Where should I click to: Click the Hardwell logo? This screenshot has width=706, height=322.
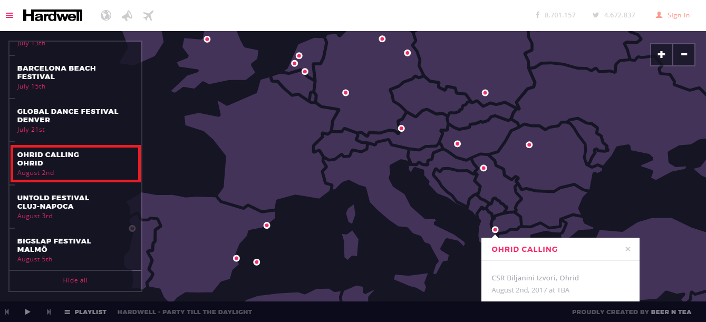pyautogui.click(x=52, y=15)
